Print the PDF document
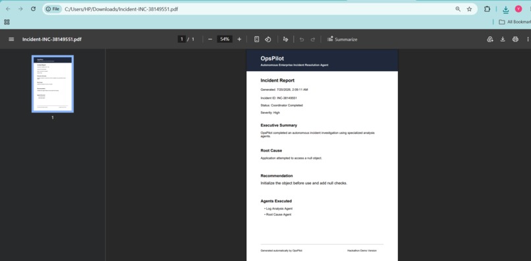 [515, 40]
